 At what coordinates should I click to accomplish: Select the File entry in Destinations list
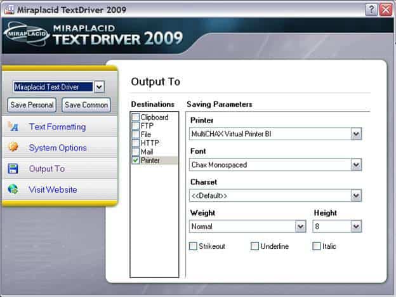pyautogui.click(x=146, y=135)
